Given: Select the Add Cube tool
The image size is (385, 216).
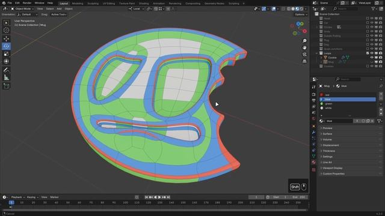Looking at the screenshot, I should coord(6,86).
